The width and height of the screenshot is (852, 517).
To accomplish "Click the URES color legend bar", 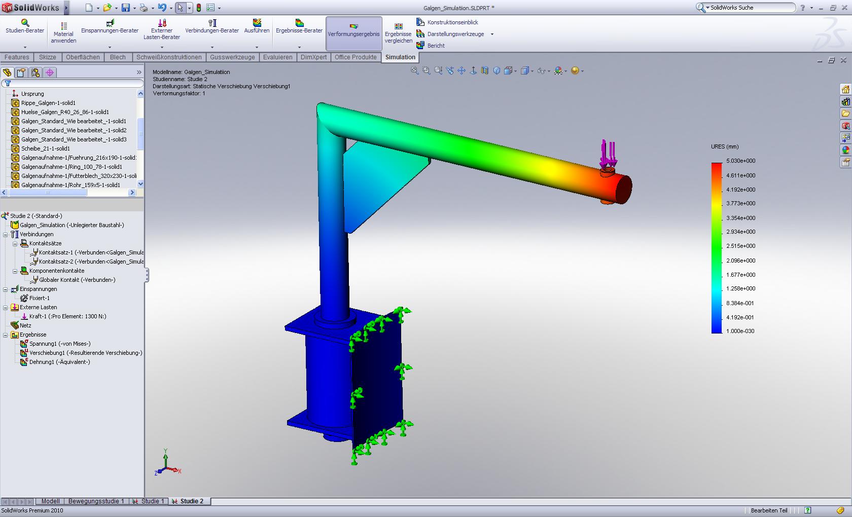I will tap(717, 247).
